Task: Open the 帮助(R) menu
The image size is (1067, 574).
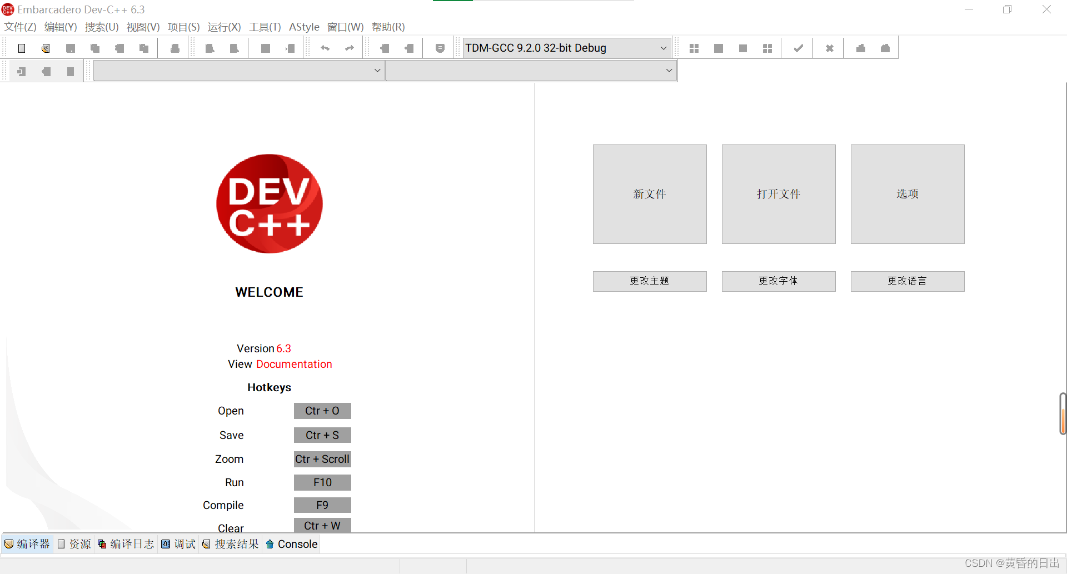Action: [388, 27]
